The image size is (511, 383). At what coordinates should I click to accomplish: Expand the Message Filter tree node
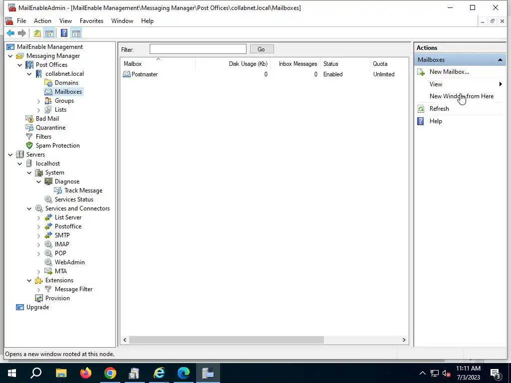(38, 290)
